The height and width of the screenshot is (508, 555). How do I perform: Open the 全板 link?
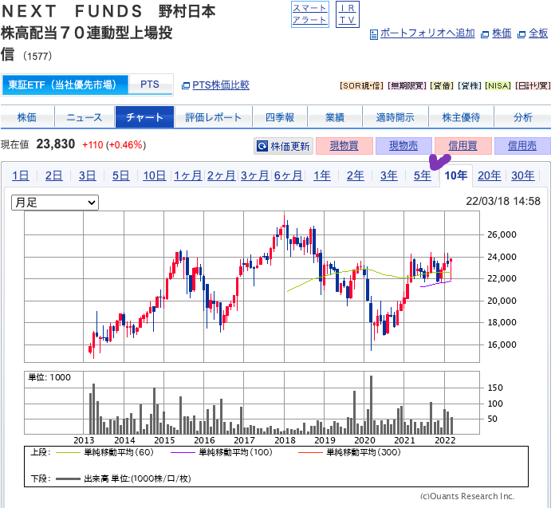coord(538,33)
